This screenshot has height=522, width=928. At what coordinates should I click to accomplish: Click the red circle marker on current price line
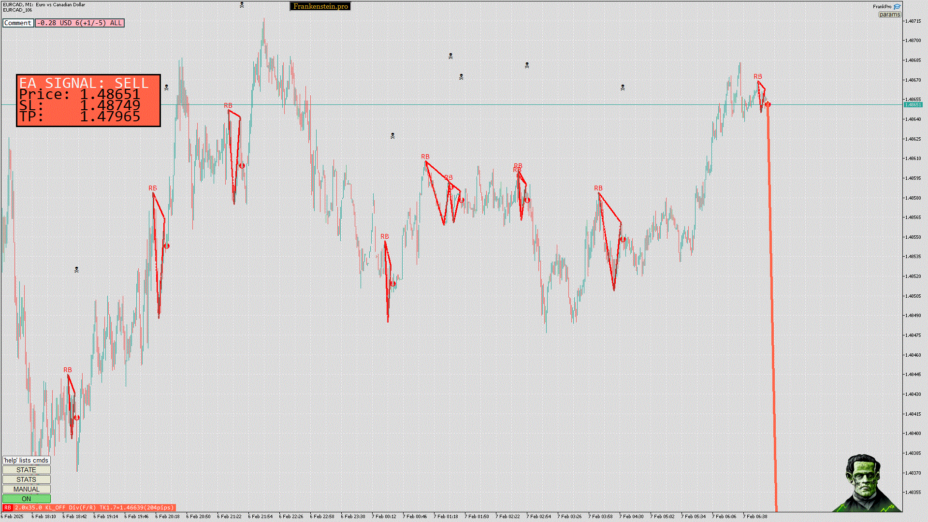tap(768, 104)
